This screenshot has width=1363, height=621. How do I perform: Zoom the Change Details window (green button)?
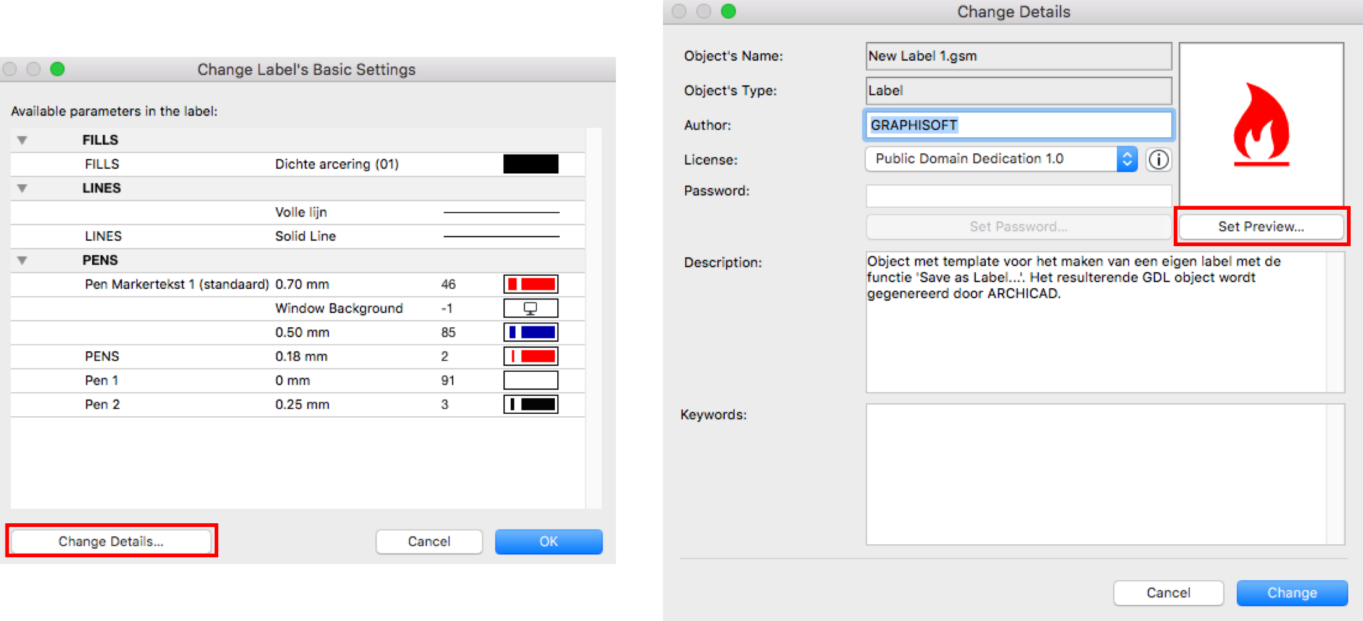pyautogui.click(x=728, y=11)
